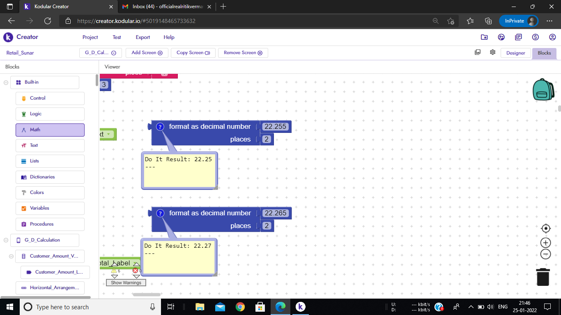This screenshot has width=561, height=315.
Task: Open browser Collections
Action: point(488,21)
